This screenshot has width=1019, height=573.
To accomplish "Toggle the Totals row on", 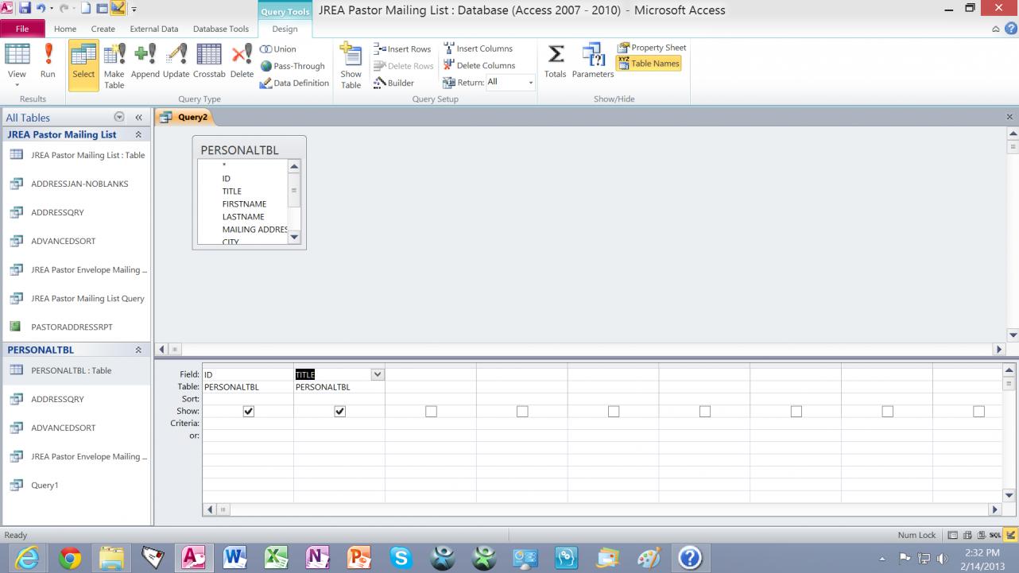I will pos(556,63).
